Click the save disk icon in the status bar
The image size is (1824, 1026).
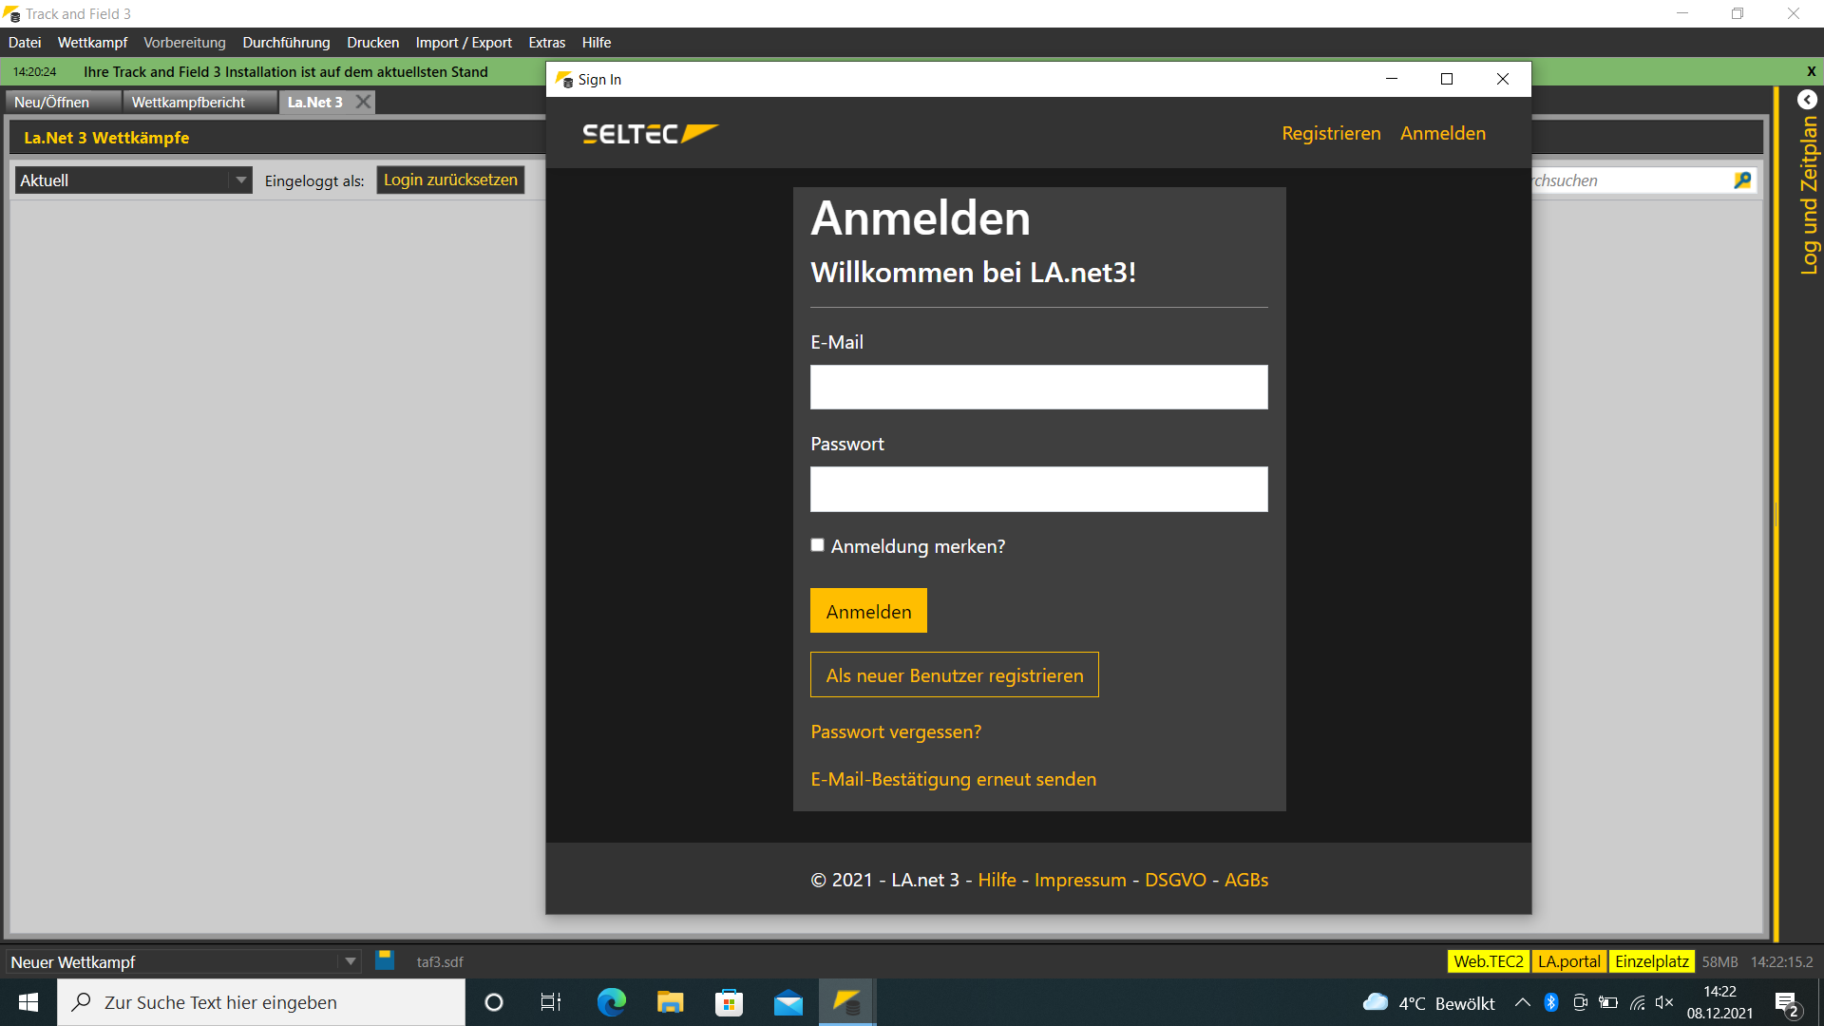385,960
